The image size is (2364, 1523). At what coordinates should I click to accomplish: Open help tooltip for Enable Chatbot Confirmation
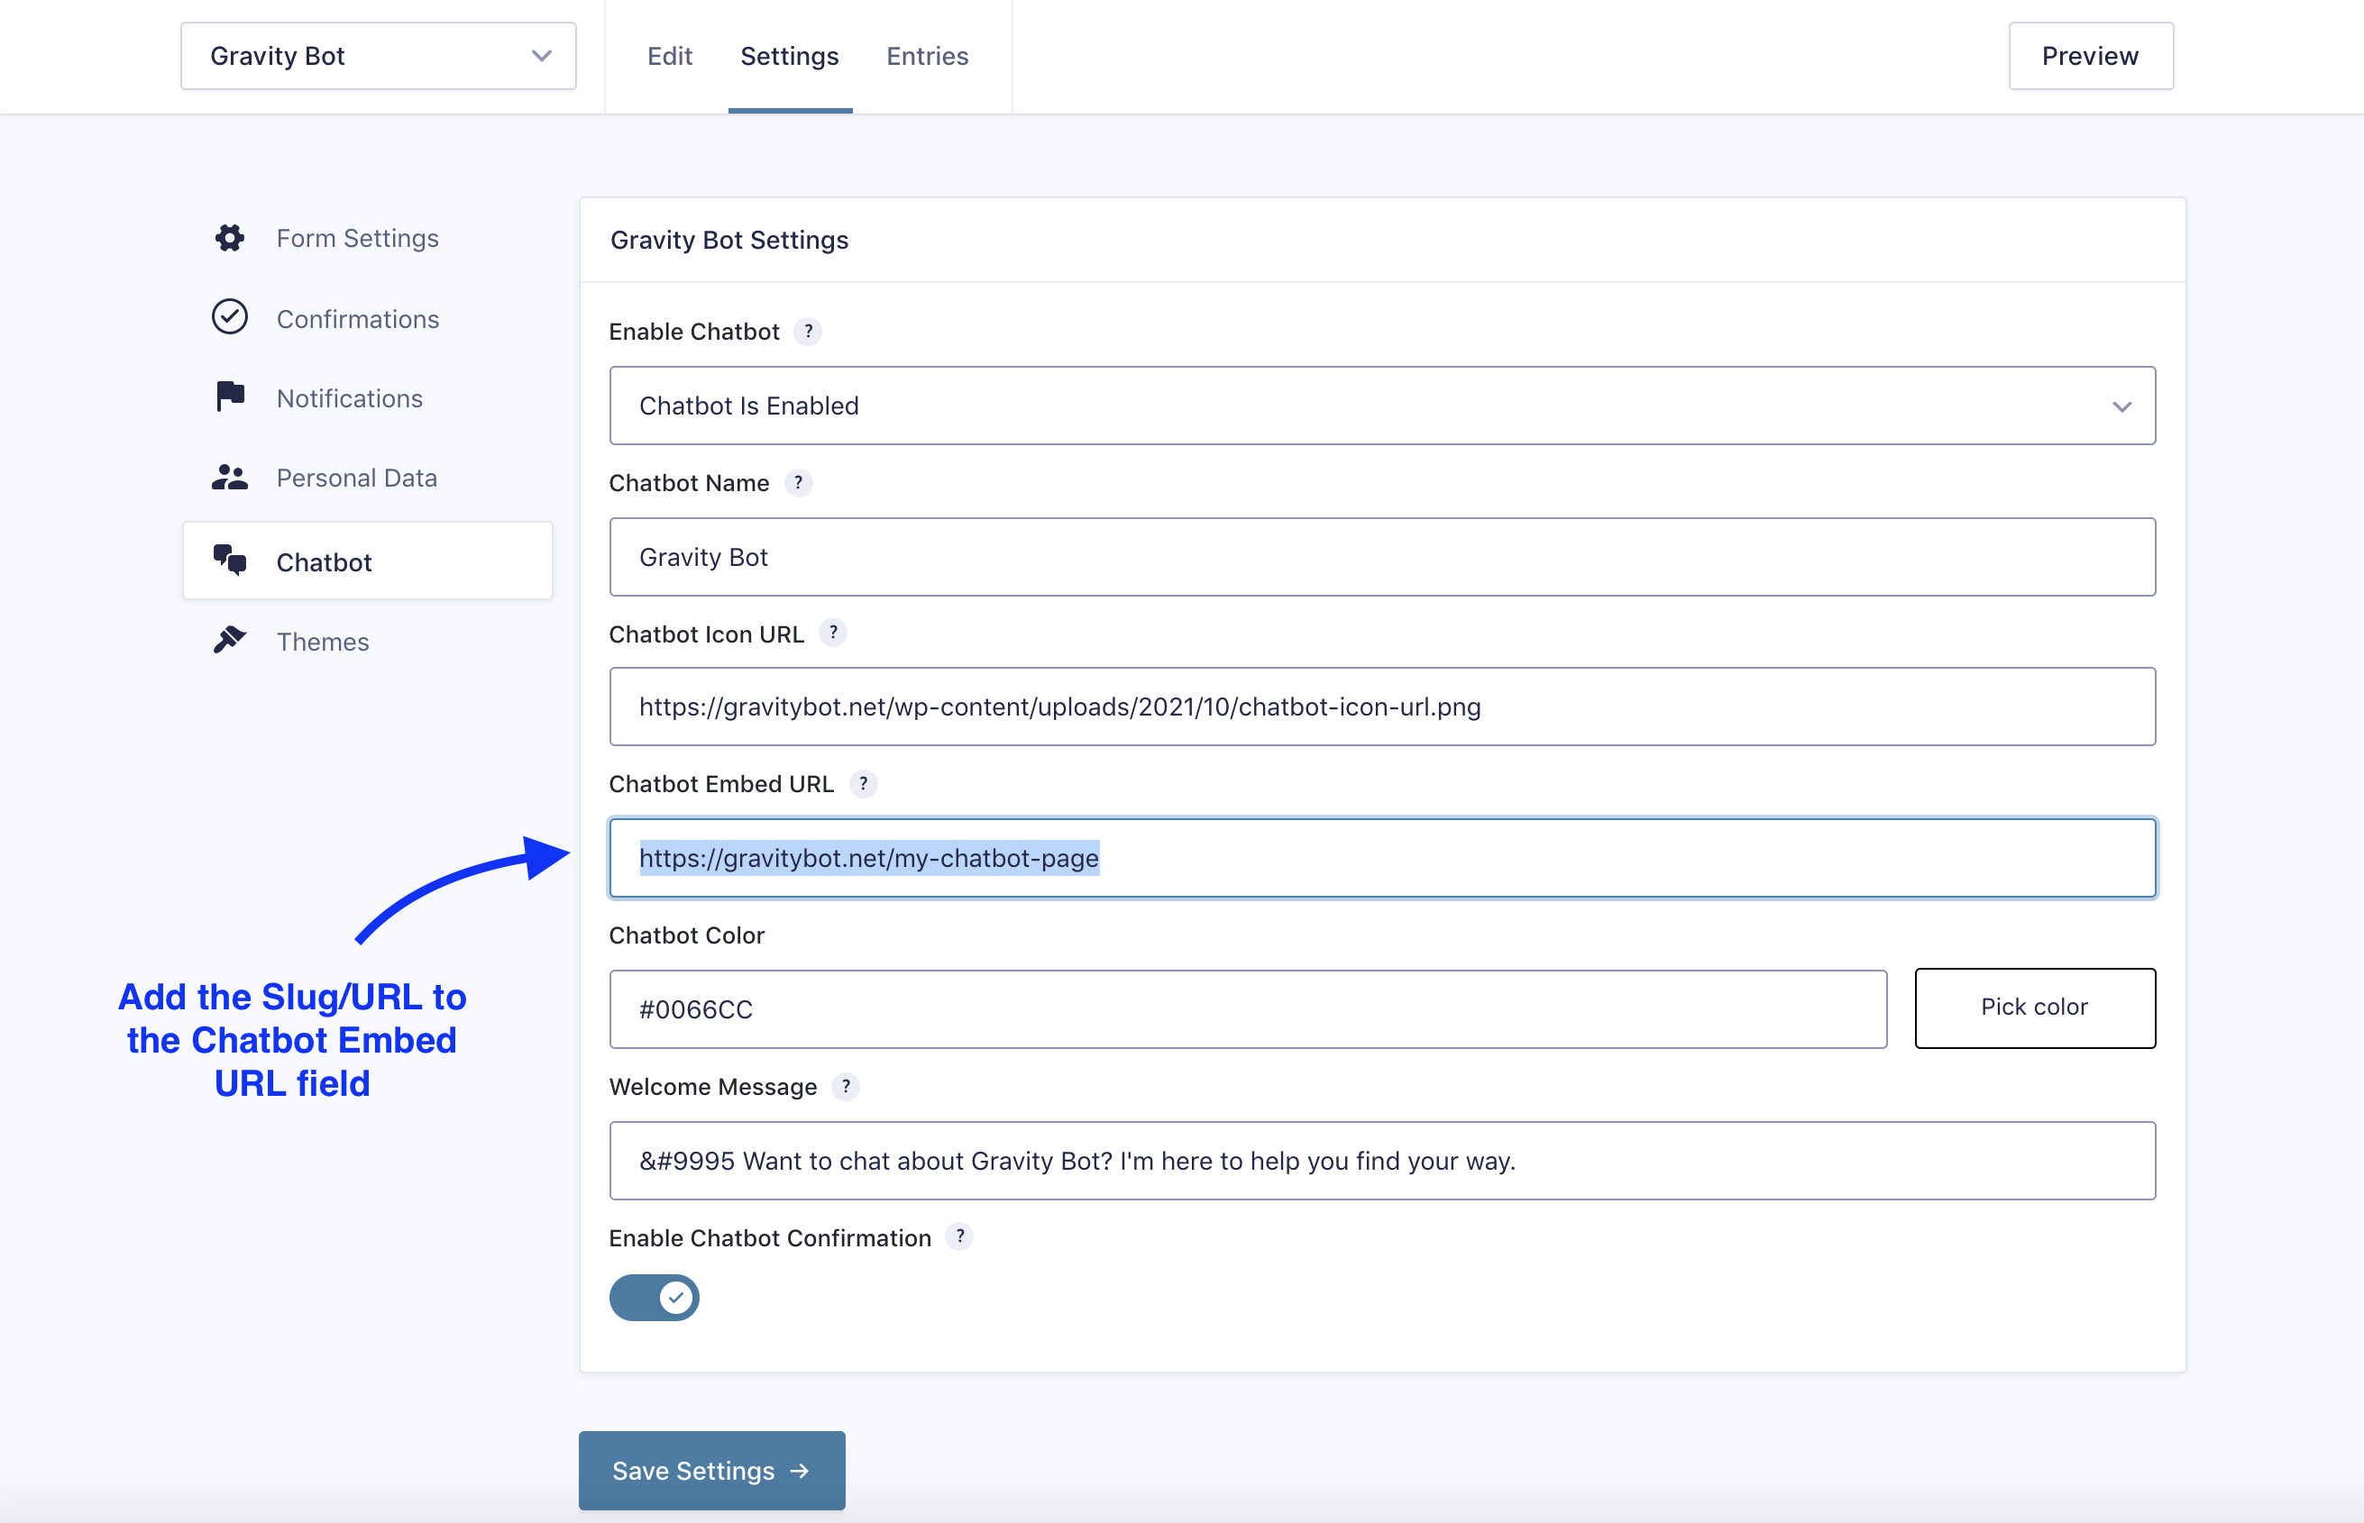click(x=959, y=1237)
